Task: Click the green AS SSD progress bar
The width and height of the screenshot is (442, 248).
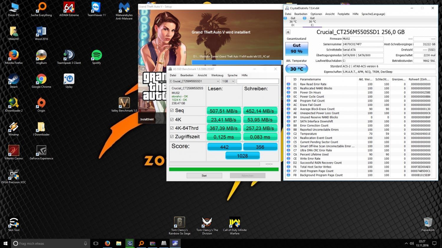Action: pyautogui.click(x=224, y=169)
